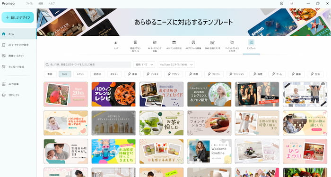Open the 編集 menu
The height and width of the screenshot is (177, 331).
pos(41,4)
